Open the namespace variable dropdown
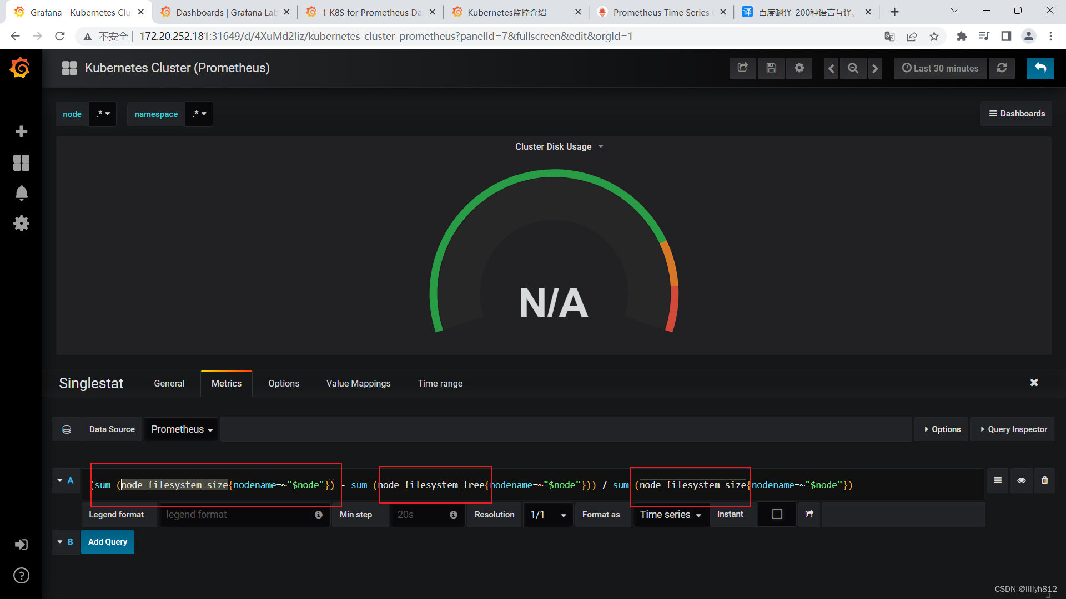The height and width of the screenshot is (599, 1066). coord(199,114)
